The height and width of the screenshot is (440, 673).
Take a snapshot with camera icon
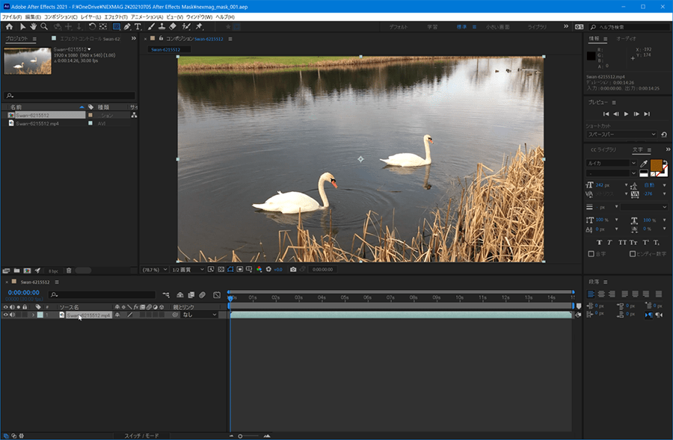coord(293,269)
